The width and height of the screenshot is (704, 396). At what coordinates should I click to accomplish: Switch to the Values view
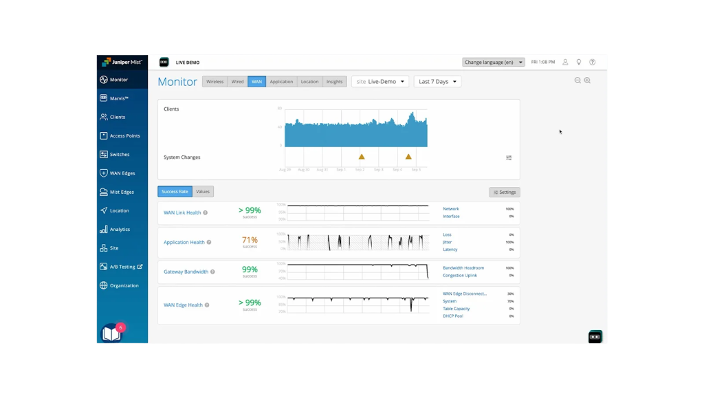[x=203, y=191]
